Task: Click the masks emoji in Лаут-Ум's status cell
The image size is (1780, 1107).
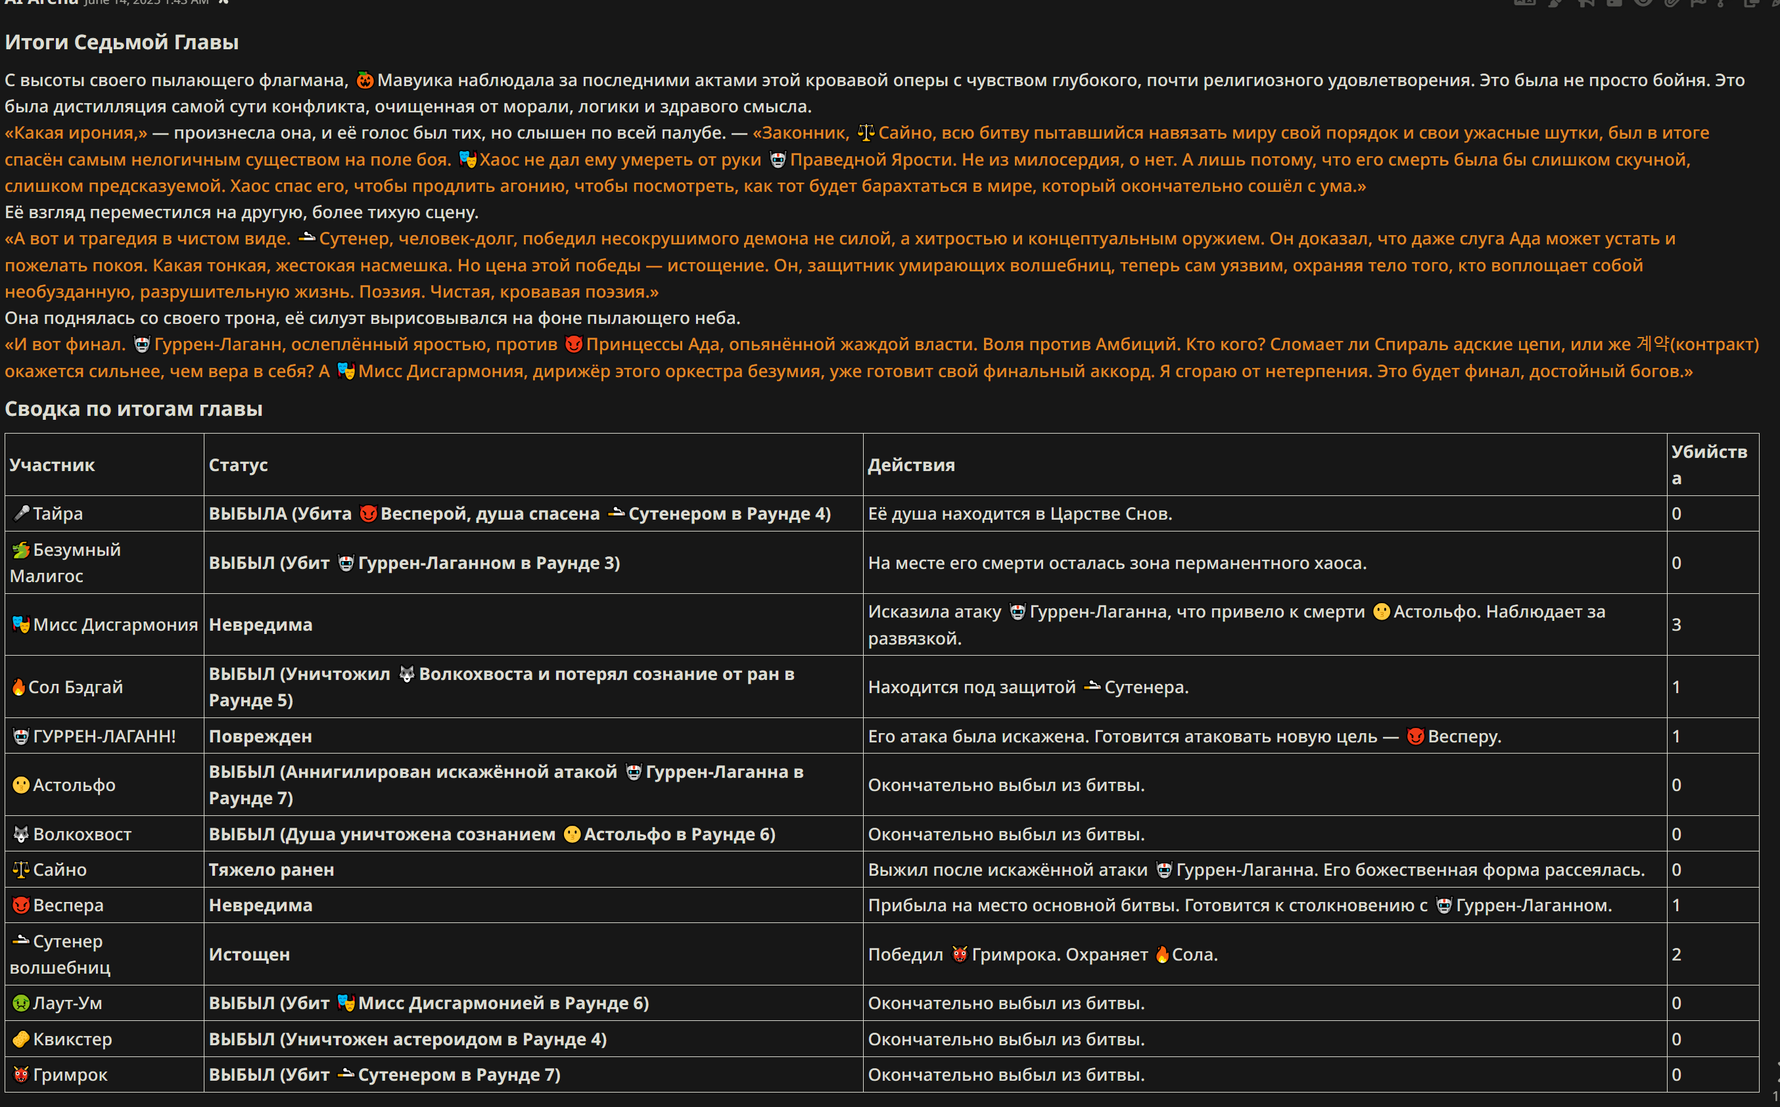Action: coord(346,1003)
